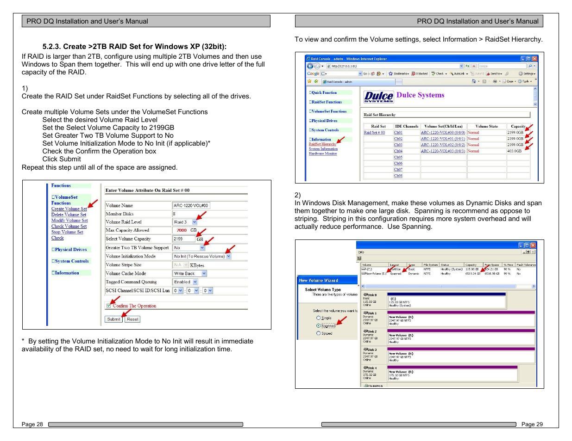Open the System Information link
Screen dimensions: 572x441
pyautogui.click(x=323, y=149)
